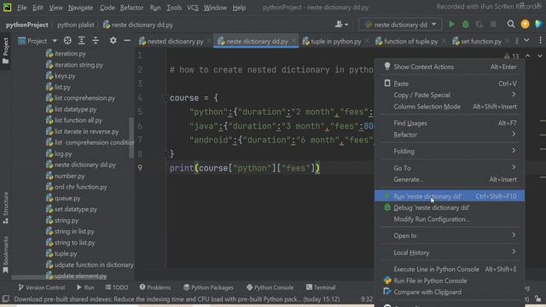This screenshot has width=546, height=307.
Task: Click the 'python plalist' breadcrumb
Action: (x=76, y=25)
